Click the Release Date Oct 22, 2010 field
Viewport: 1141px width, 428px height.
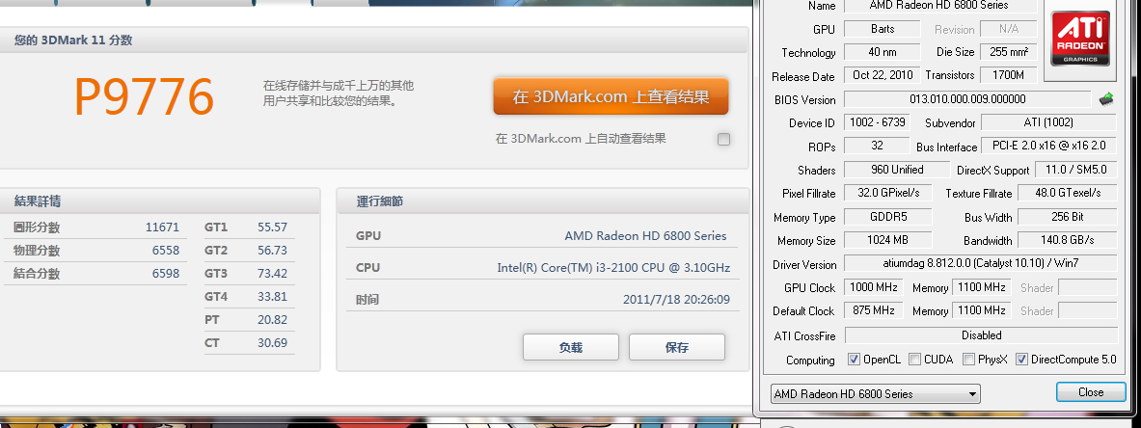point(883,75)
